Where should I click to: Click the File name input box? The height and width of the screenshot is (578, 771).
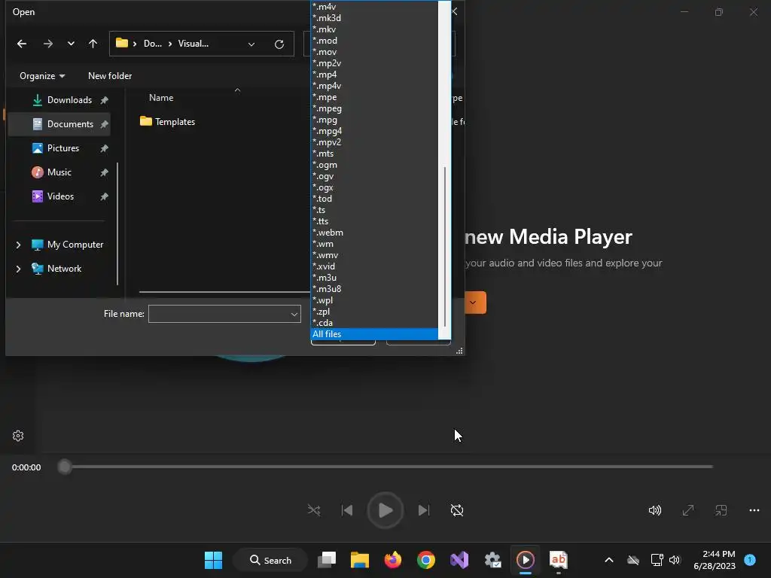point(219,314)
